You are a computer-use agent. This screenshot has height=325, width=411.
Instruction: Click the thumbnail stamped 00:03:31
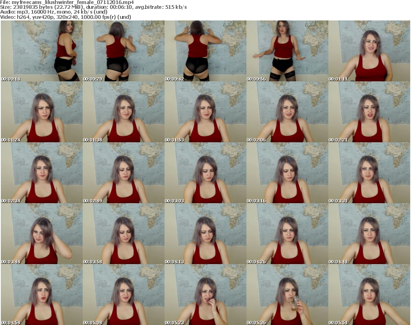369,173
